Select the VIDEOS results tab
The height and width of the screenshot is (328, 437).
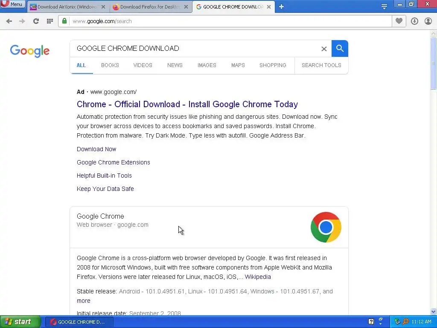(143, 65)
